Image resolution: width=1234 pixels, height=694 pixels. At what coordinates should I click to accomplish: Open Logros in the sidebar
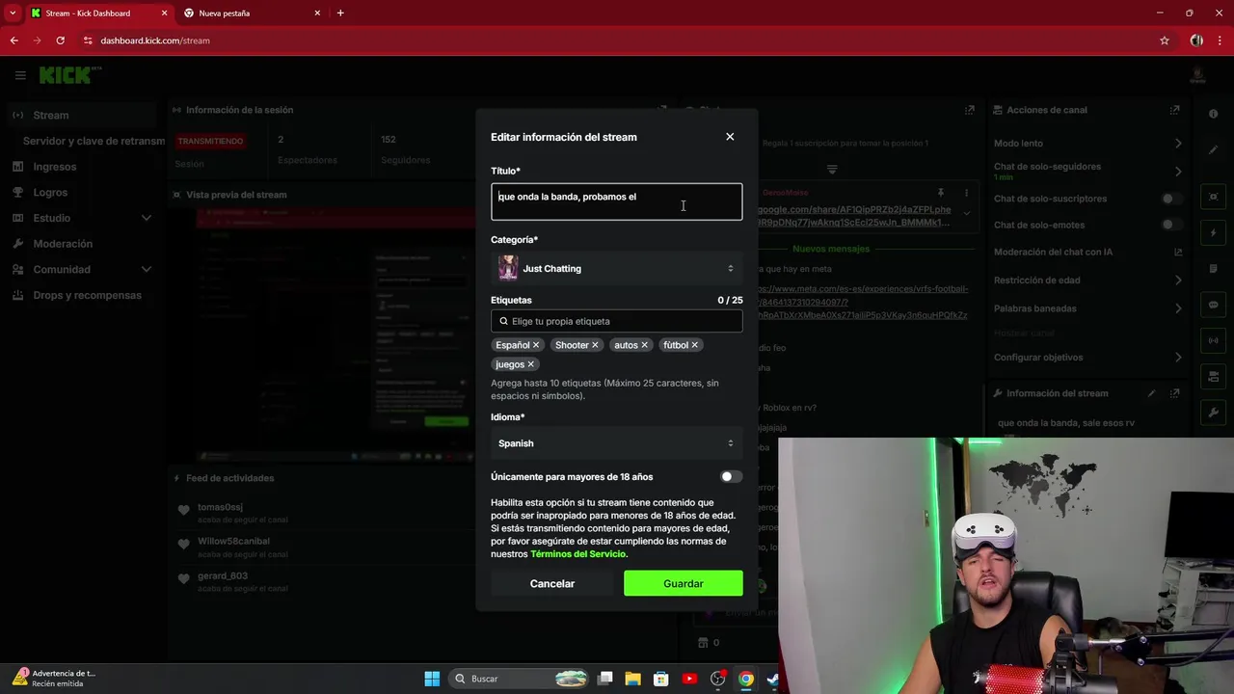[50, 192]
